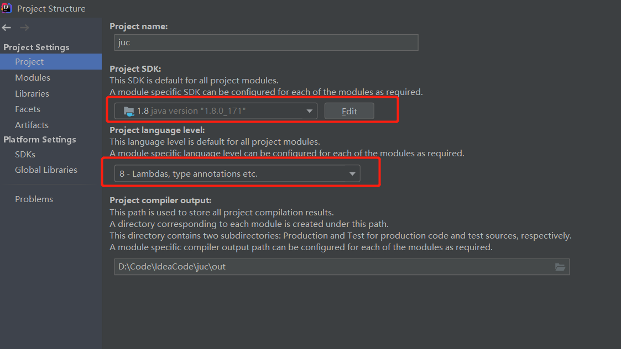Select the 8 - Lambdas language level combo box

coord(232,174)
